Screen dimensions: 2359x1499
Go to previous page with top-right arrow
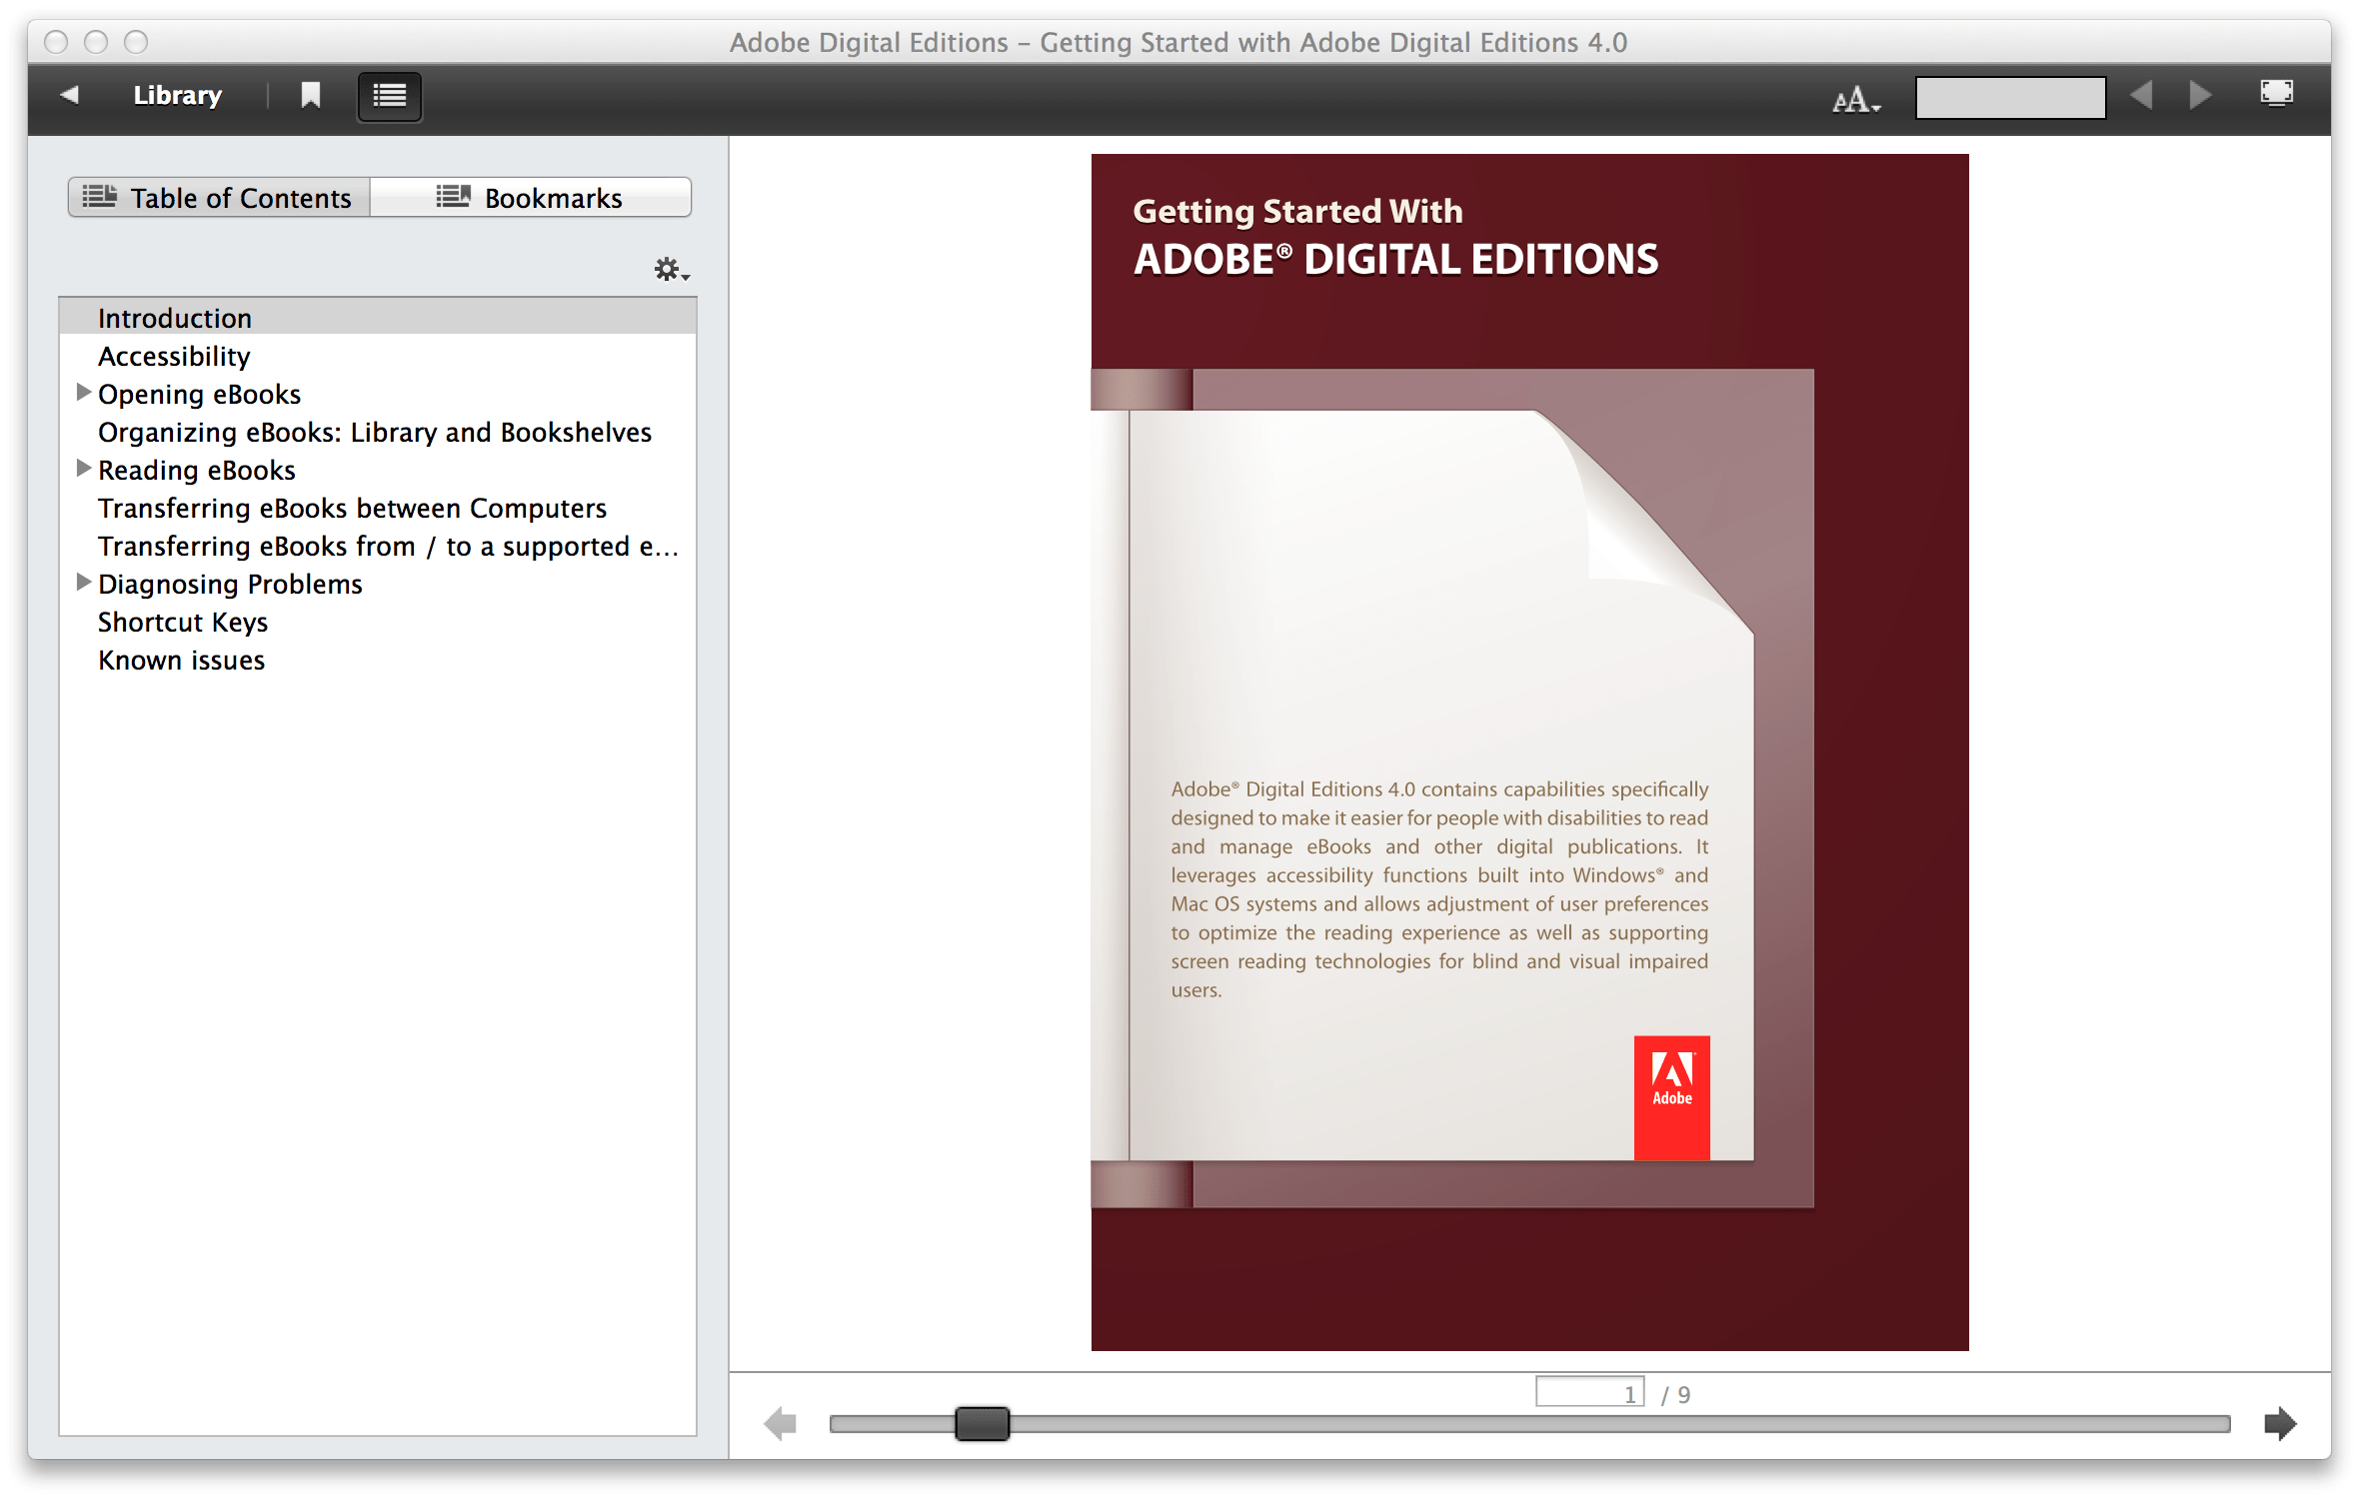tap(2141, 94)
